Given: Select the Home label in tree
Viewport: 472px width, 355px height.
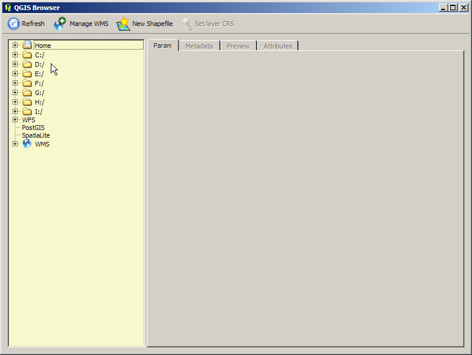Looking at the screenshot, I should (x=43, y=45).
